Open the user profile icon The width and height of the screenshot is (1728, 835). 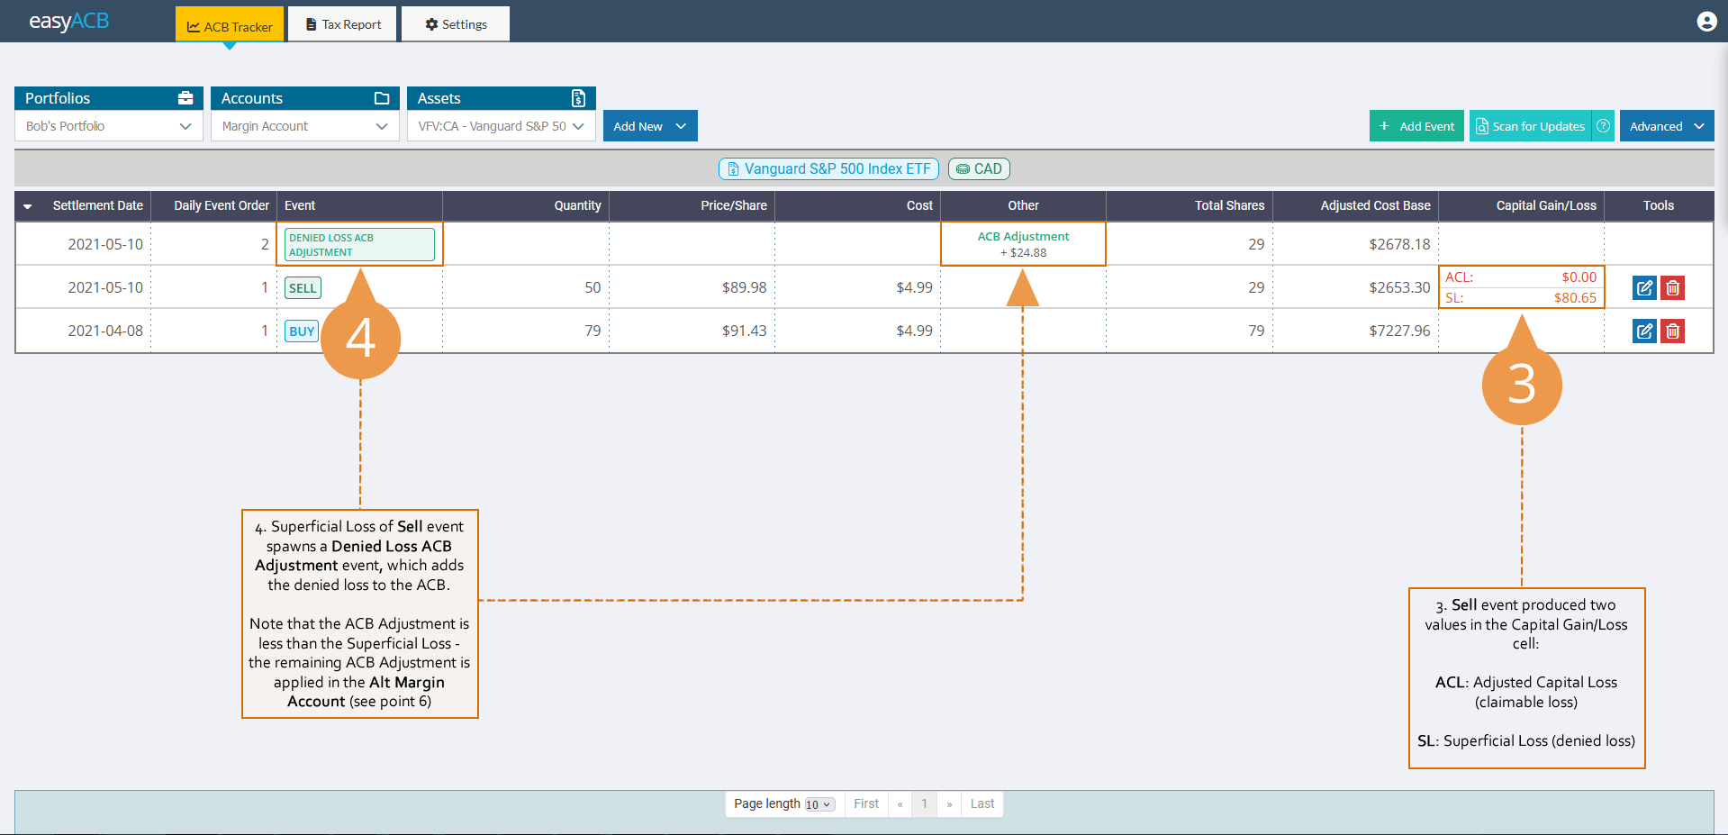tap(1706, 21)
